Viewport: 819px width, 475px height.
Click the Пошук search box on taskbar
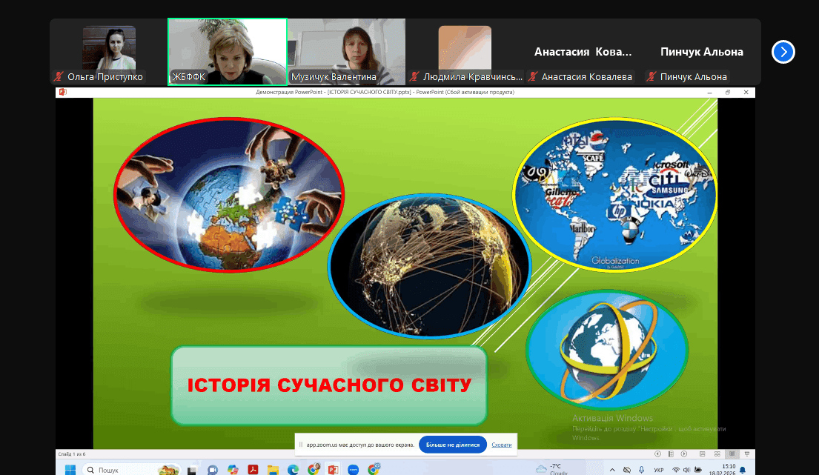coord(132,470)
